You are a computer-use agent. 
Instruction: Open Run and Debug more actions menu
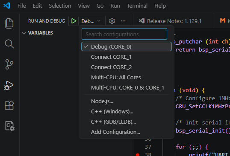pos(123,21)
